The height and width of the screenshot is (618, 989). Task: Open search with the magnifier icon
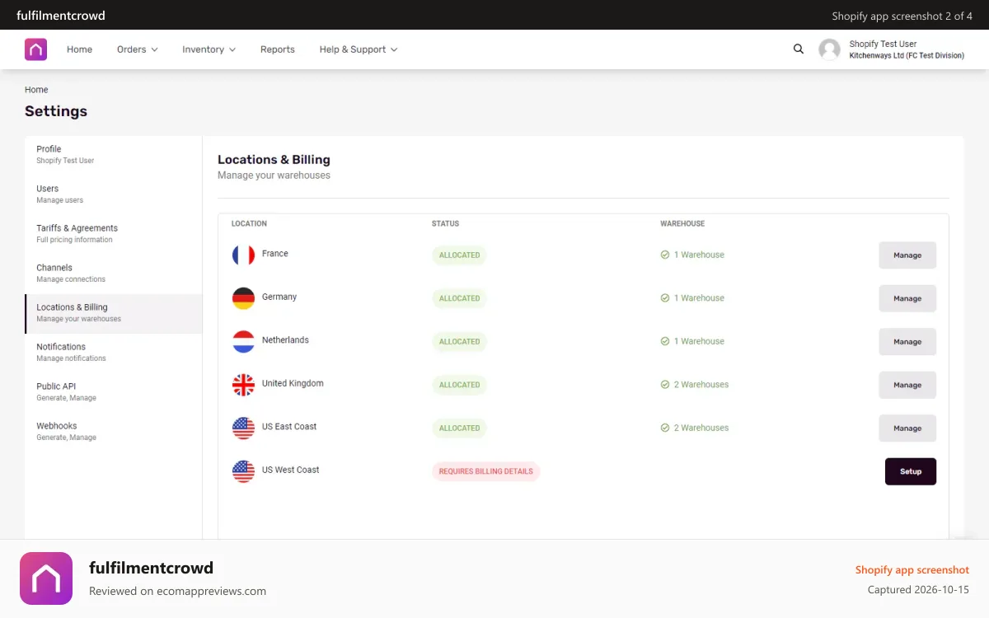(x=798, y=49)
